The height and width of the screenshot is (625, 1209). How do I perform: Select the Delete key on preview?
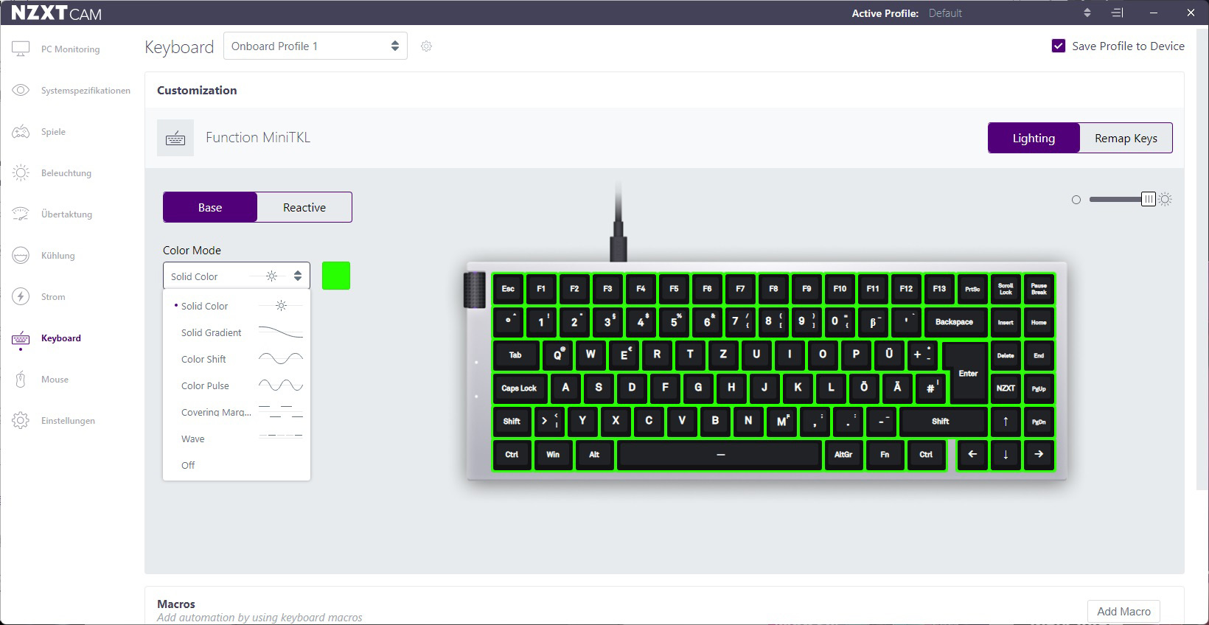click(x=1006, y=355)
